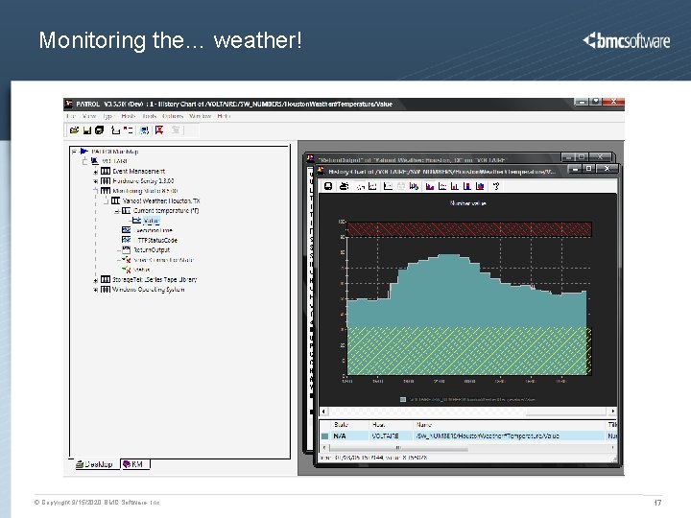
Task: Click chart horizontal scrollbar left arrow
Action: coord(324,412)
